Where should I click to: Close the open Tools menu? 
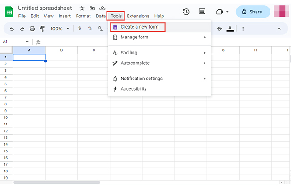tap(116, 16)
